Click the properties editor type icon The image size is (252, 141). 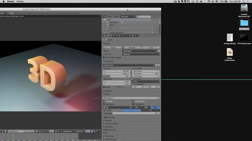[105, 36]
